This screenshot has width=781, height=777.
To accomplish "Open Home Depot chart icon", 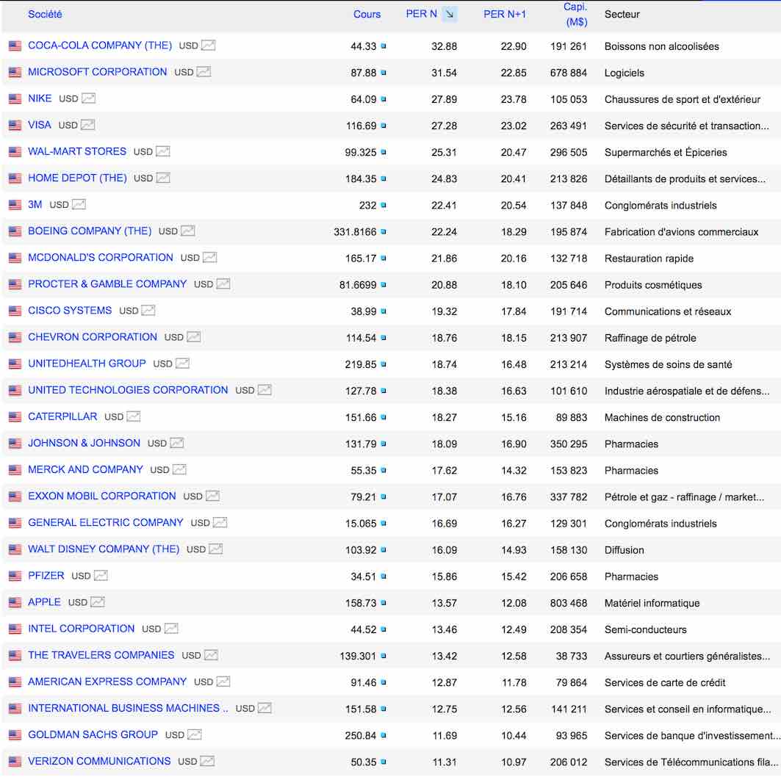I will point(163,178).
